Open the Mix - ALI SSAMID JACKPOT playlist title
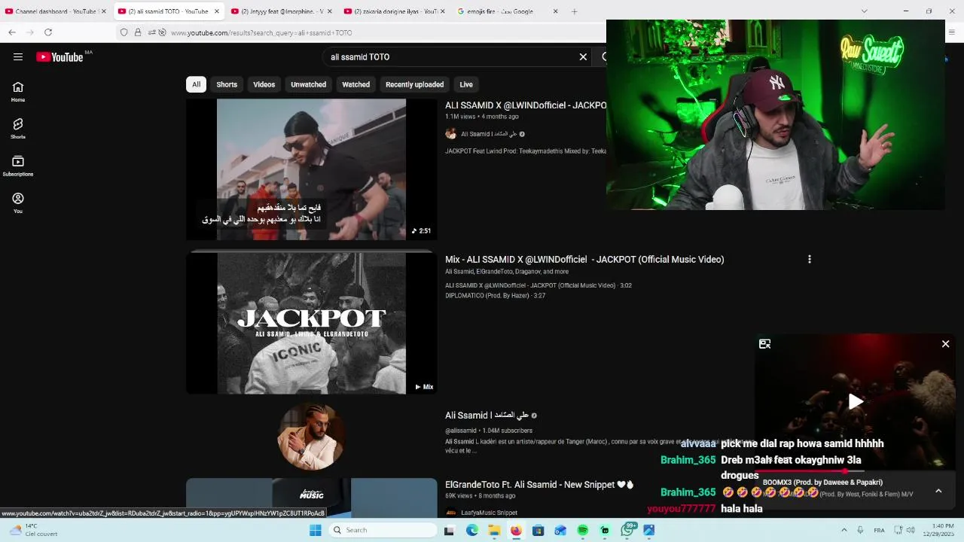Screen dimensions: 964x542 (x=584, y=259)
